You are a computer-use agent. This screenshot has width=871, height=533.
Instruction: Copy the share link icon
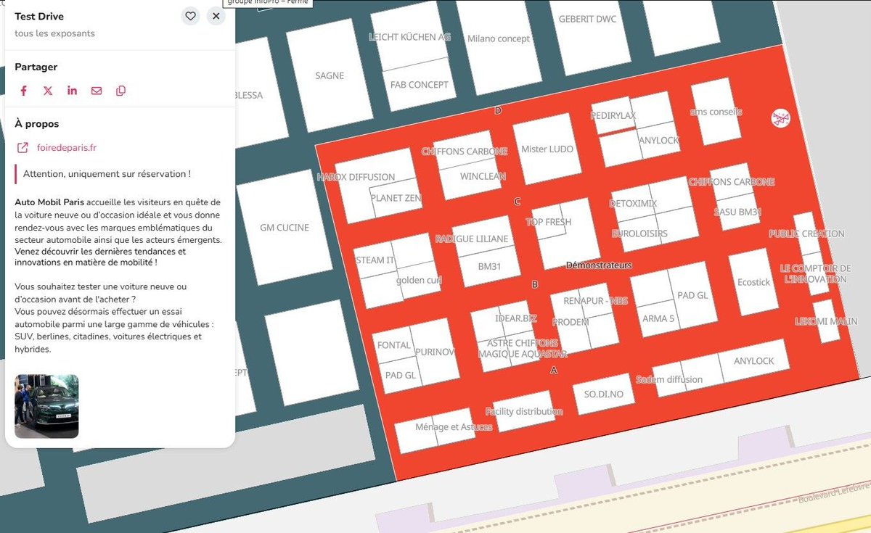click(x=121, y=91)
